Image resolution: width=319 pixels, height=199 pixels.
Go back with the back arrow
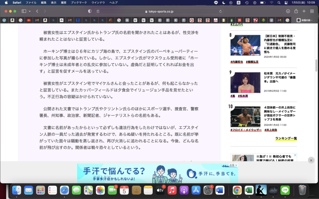click(x=37, y=11)
